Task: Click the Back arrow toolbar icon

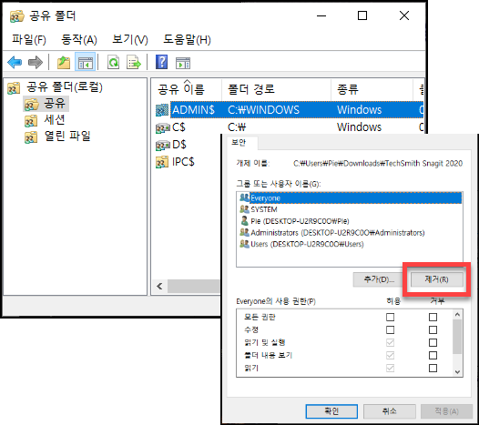Action: (15, 62)
